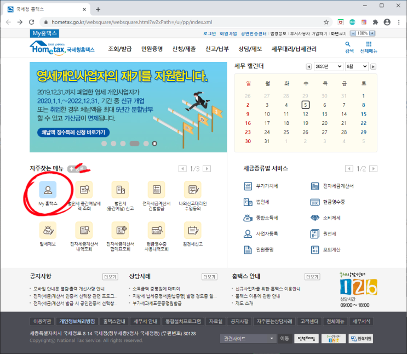Decrease screen size with minus button
407x354 pixels.
click(353, 33)
